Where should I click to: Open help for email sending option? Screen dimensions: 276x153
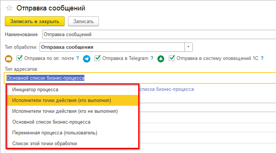click(x=77, y=58)
